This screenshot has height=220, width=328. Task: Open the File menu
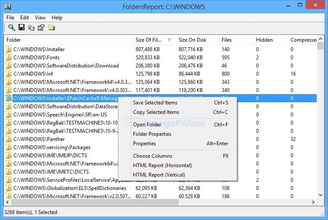pos(10,18)
